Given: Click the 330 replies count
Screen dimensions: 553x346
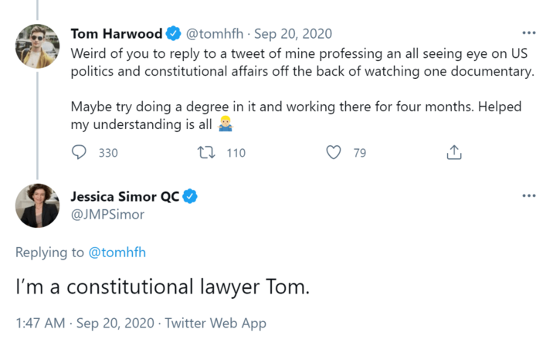Looking at the screenshot, I should (x=108, y=153).
